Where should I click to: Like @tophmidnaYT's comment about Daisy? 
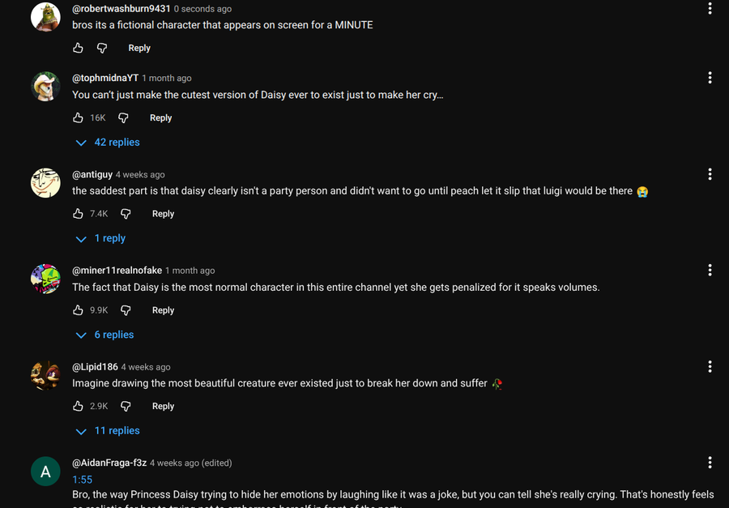79,117
